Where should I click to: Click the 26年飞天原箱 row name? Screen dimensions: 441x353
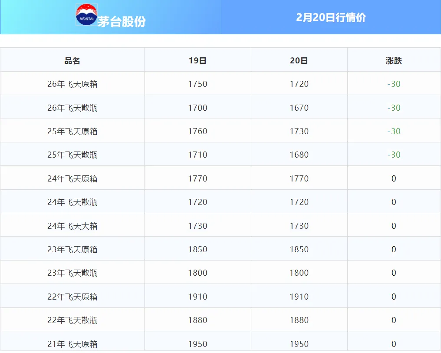coord(72,84)
